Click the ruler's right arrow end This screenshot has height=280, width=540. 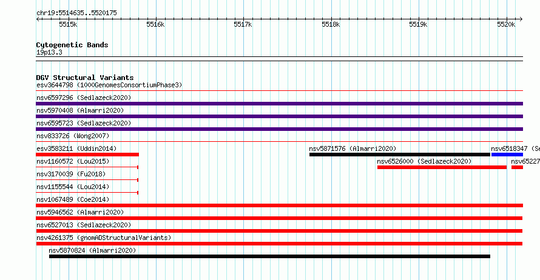[521, 19]
